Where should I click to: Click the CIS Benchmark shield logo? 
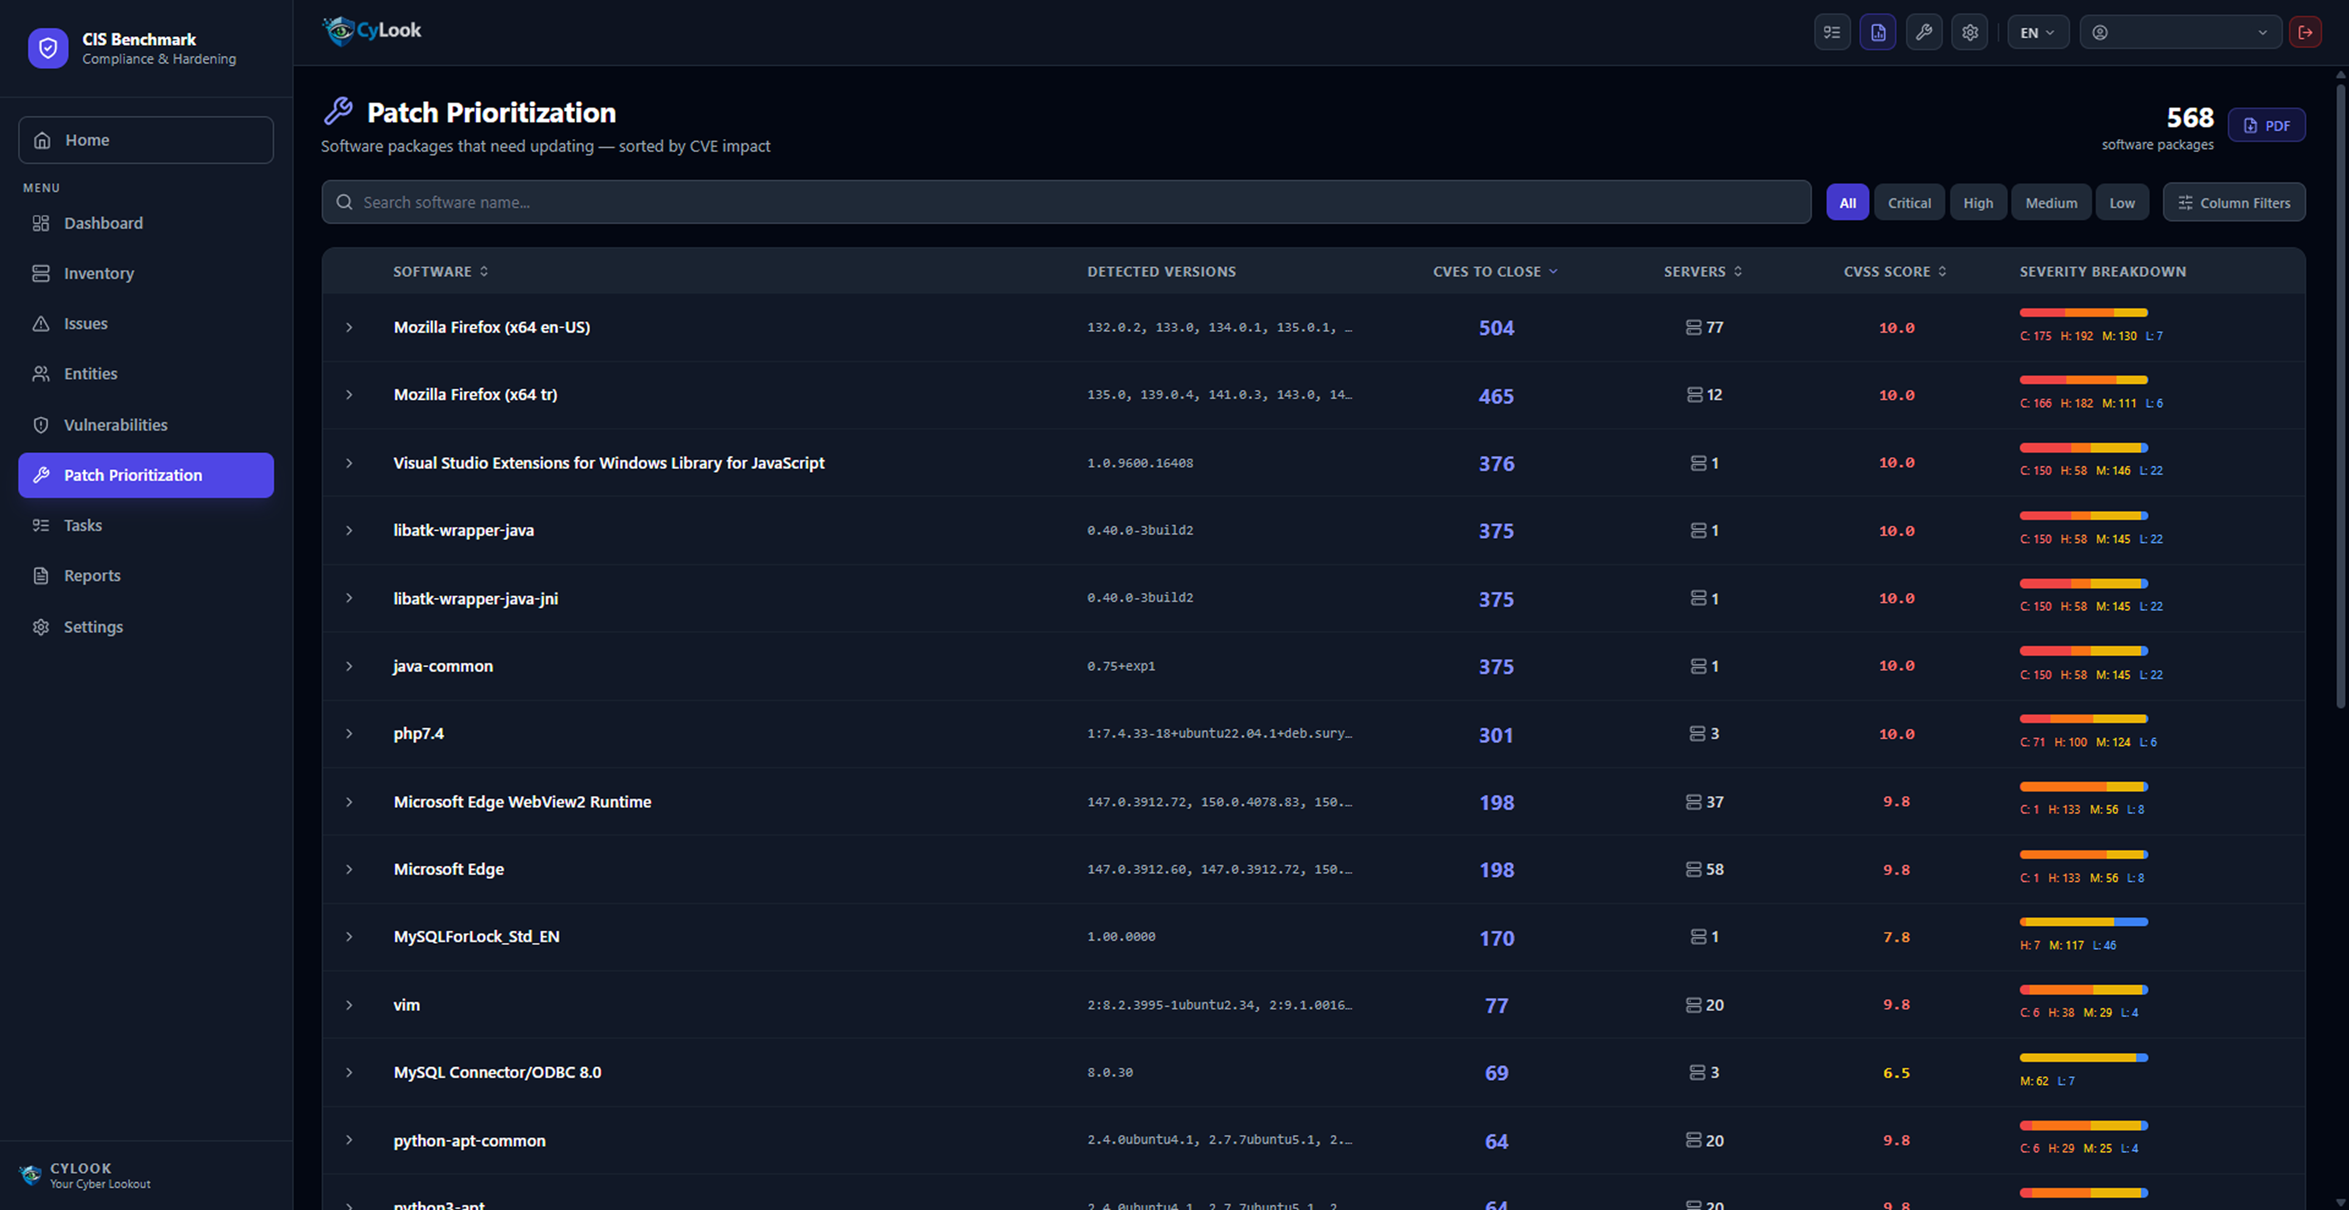pyautogui.click(x=48, y=48)
